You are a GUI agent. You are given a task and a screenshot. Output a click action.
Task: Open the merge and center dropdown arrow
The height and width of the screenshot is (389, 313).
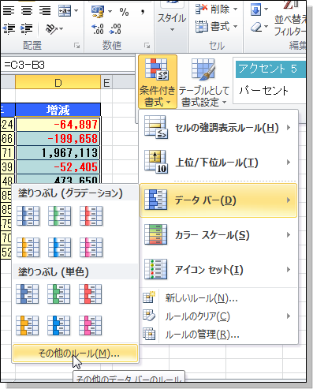pyautogui.click(x=76, y=11)
